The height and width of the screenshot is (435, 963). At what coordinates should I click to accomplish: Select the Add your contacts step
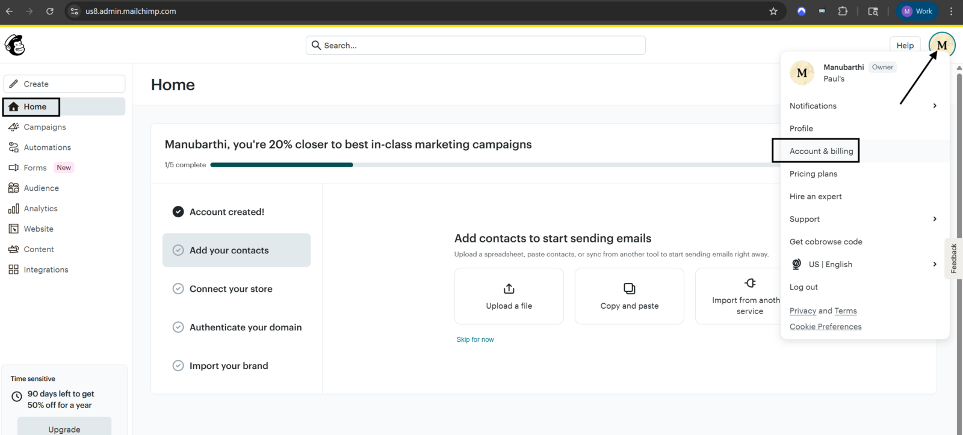pyautogui.click(x=237, y=250)
